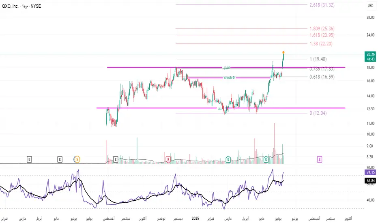This screenshot has width=378, height=223.
Task: Click the 12.50 price axis label
Action: (x=370, y=109)
